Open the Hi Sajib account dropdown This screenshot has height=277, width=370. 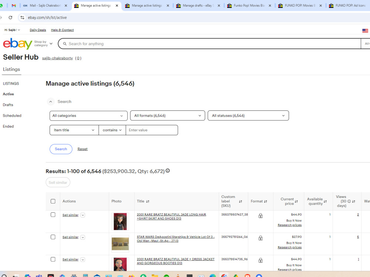click(12, 30)
